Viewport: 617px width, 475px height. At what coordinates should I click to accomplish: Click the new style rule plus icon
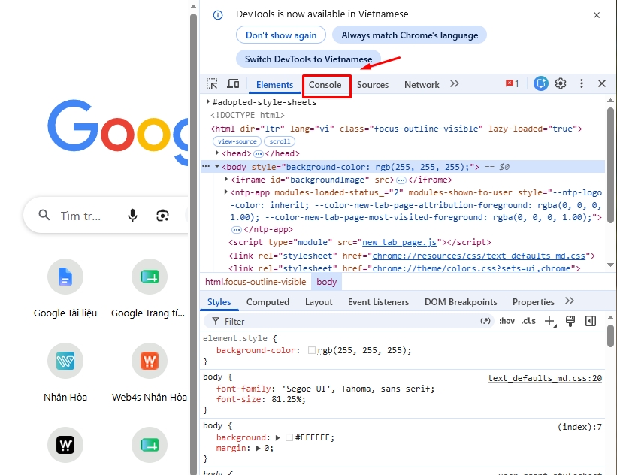[550, 322]
